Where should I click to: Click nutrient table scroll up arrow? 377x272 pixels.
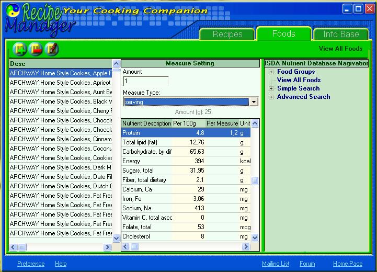(255, 123)
